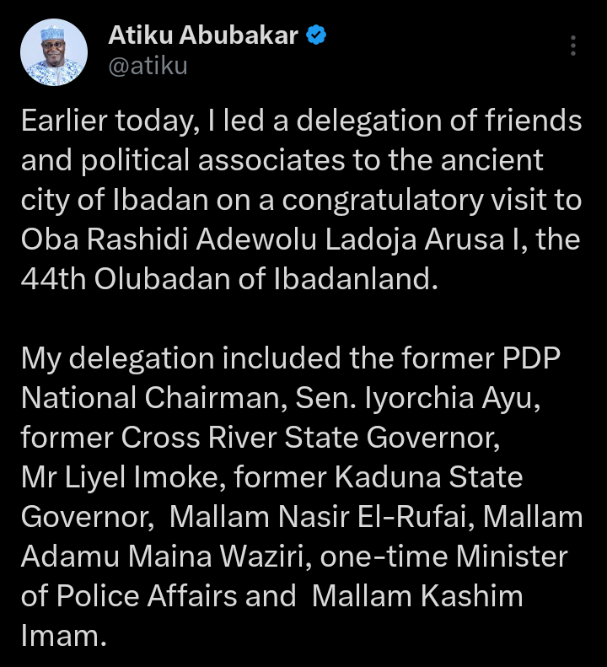
Task: Click the final word "Imam."
Action: click(64, 632)
